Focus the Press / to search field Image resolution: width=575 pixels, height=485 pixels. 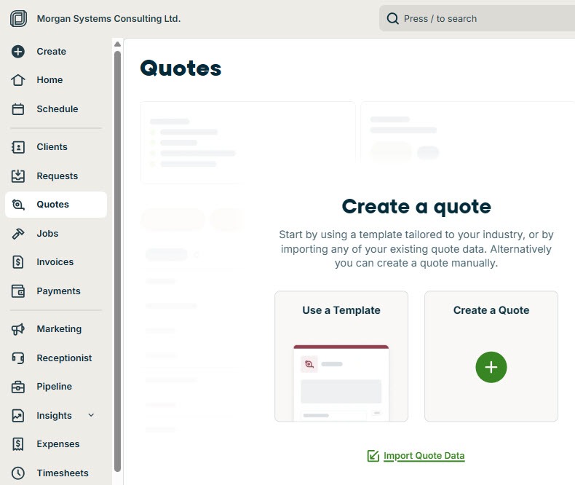(x=477, y=18)
